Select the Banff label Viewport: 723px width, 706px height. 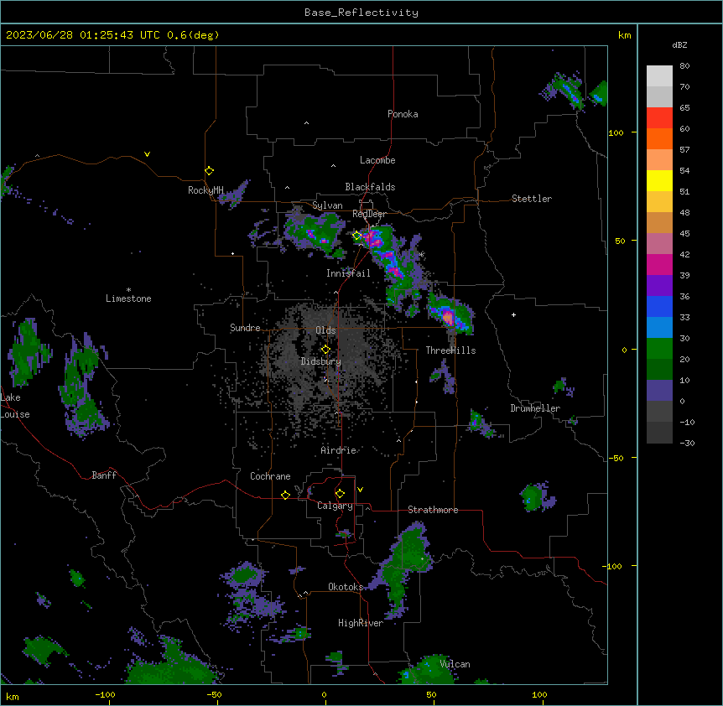click(x=104, y=475)
